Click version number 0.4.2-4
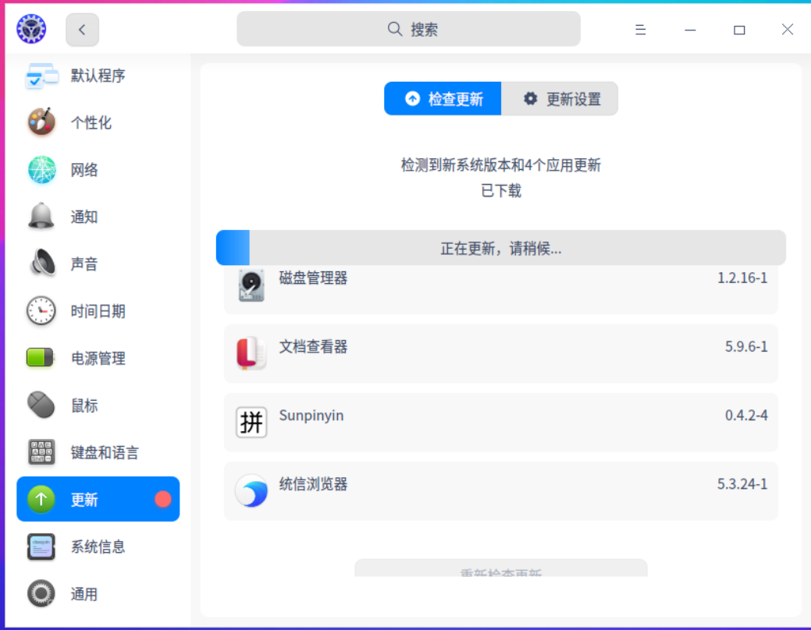This screenshot has height=630, width=811. [x=746, y=415]
